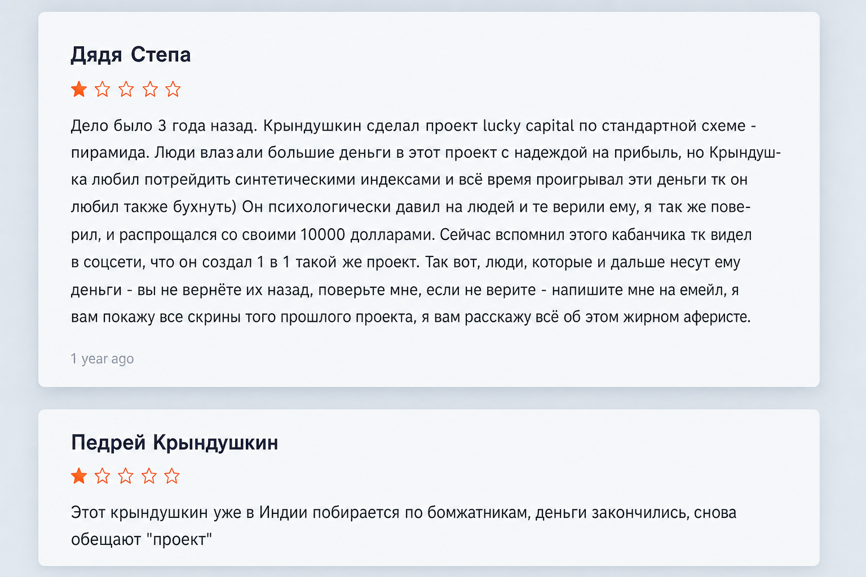Open the reviewer name Педрей Крындушкин

point(175,443)
